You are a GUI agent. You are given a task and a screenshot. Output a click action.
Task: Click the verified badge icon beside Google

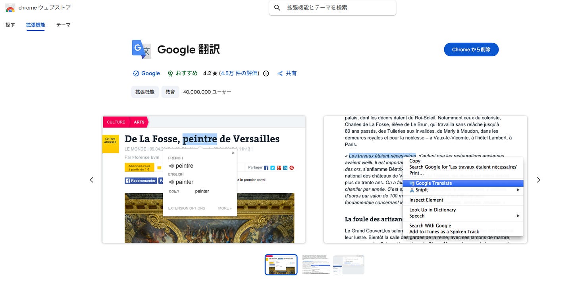136,73
